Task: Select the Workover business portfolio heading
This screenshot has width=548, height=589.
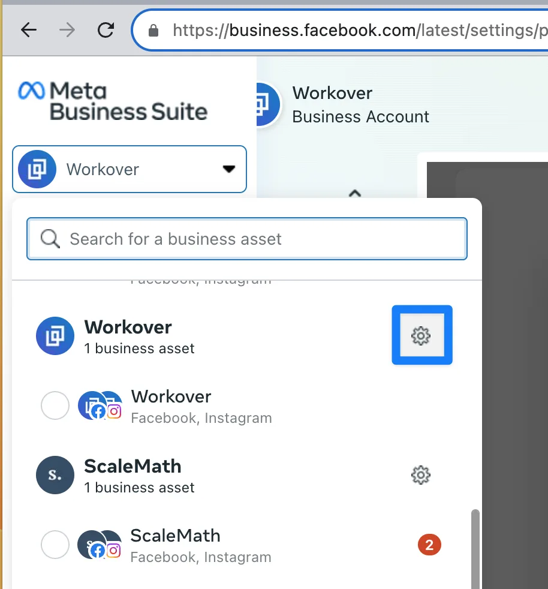Action: tap(128, 327)
